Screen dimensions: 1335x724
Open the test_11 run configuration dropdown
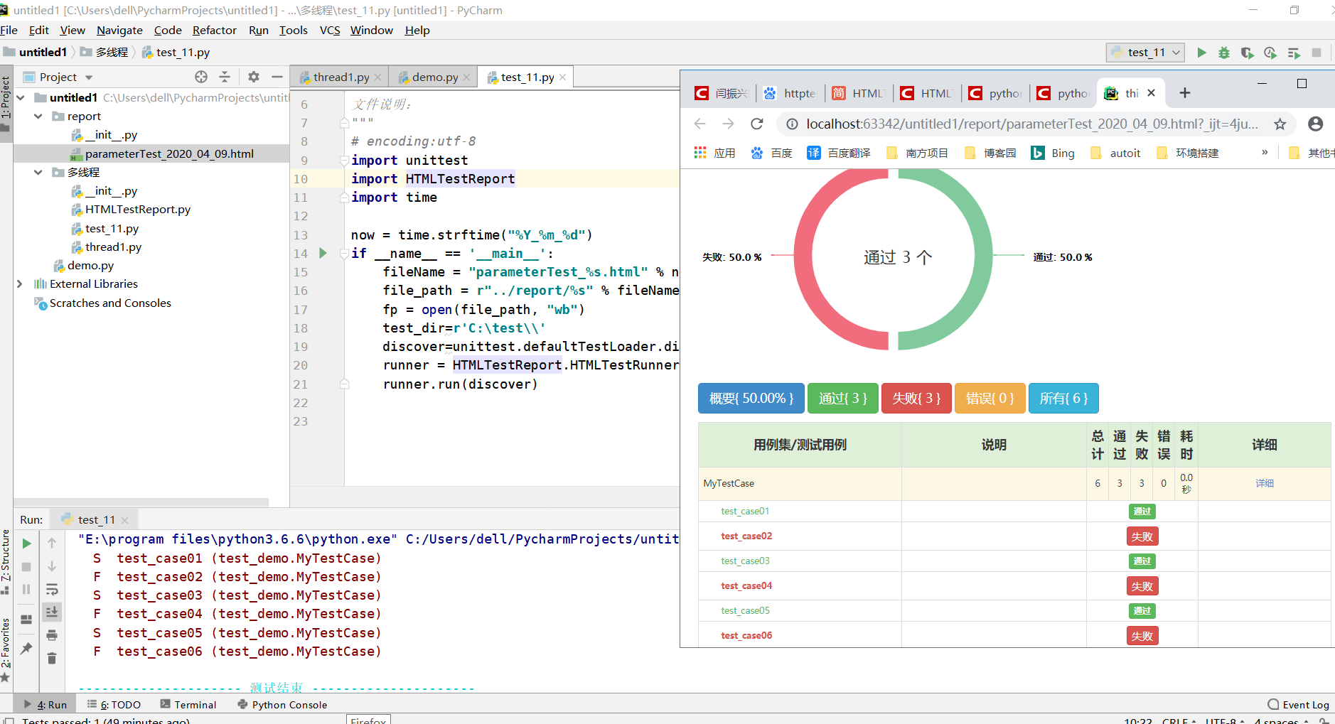click(1146, 53)
